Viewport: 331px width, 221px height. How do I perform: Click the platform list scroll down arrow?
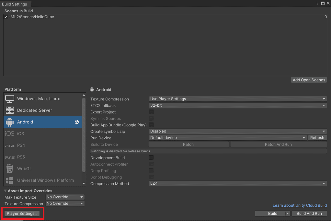point(84,184)
